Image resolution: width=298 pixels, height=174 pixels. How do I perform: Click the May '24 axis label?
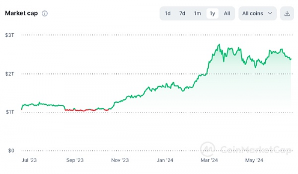pyautogui.click(x=254, y=160)
